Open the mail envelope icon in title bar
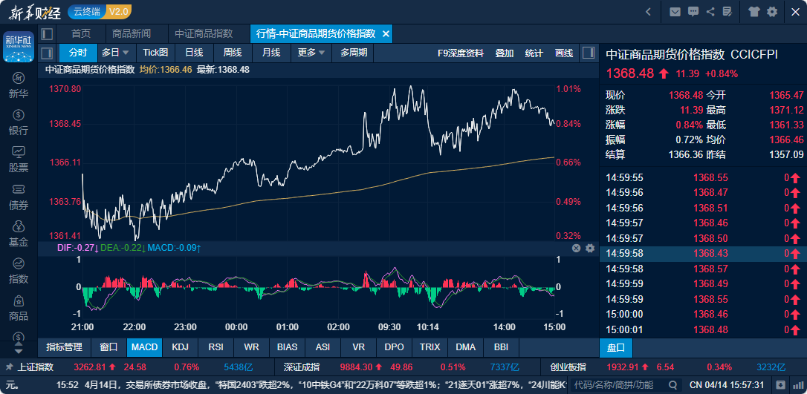Image resolution: width=807 pixels, height=394 pixels. pyautogui.click(x=675, y=12)
